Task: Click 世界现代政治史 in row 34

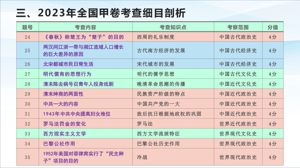Action: point(238,143)
